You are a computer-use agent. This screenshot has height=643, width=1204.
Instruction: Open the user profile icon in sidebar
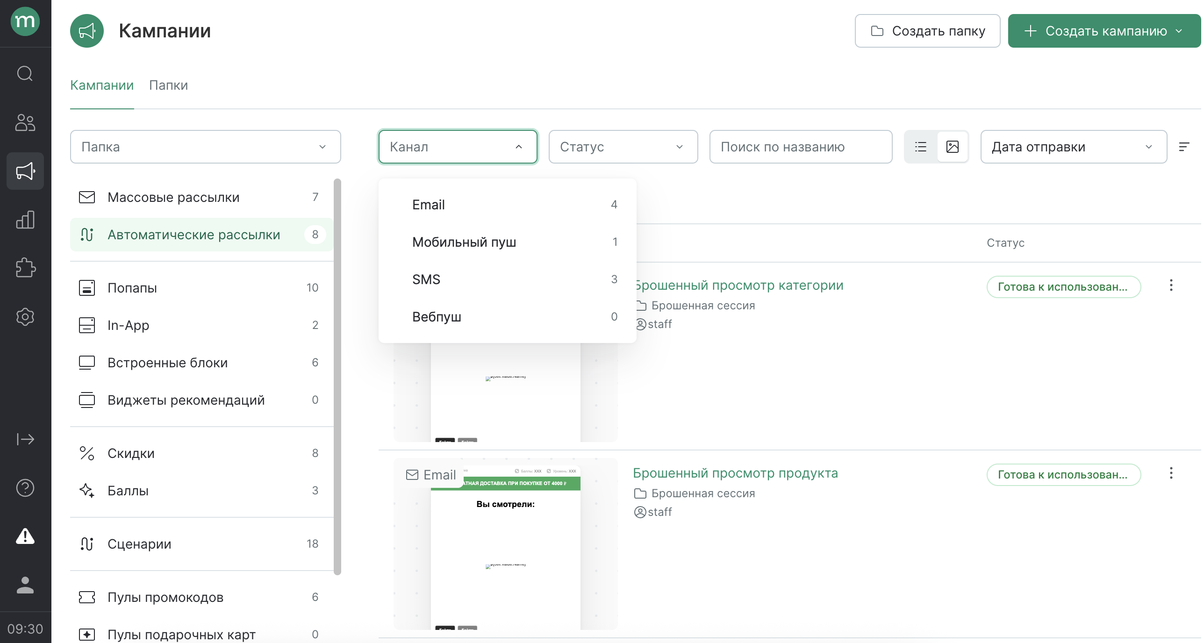click(x=25, y=585)
